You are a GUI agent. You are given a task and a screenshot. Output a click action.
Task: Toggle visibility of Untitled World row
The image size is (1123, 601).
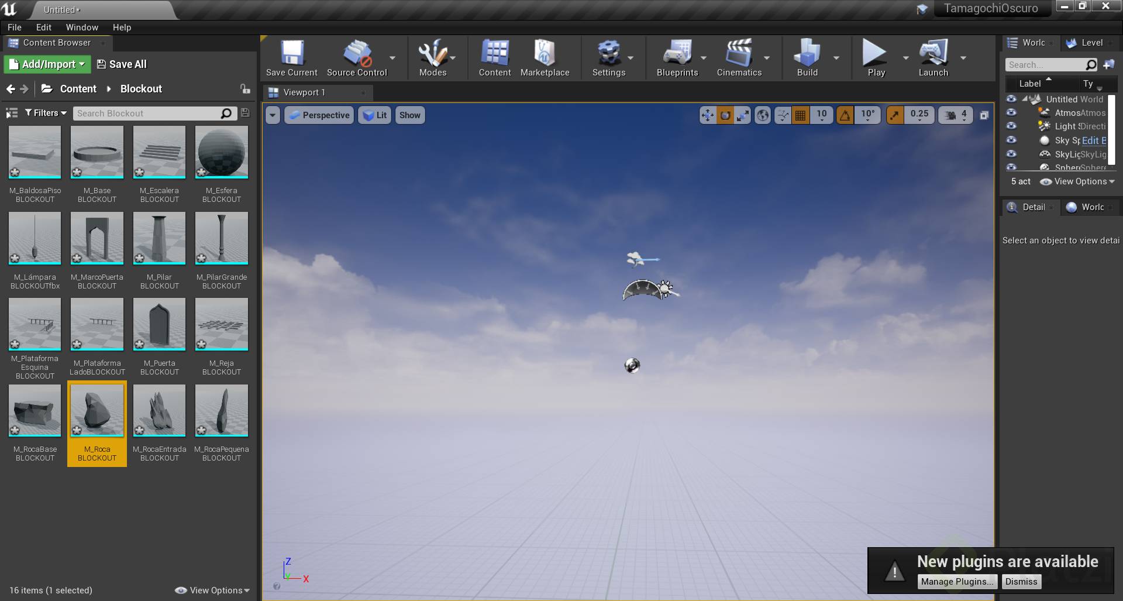1011,99
